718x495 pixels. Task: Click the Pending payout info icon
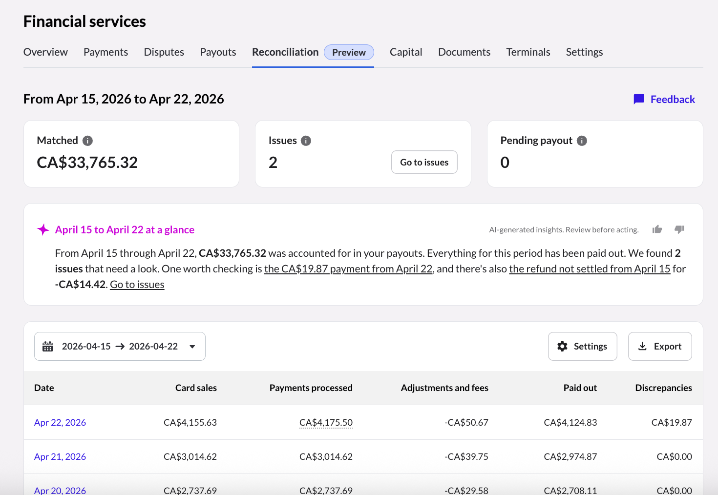(x=582, y=141)
